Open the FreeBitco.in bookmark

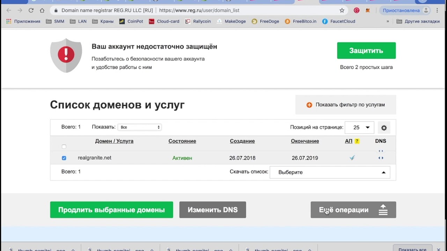(x=300, y=21)
